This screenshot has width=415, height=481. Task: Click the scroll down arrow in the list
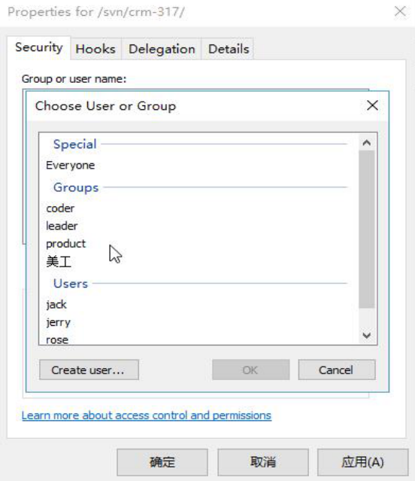tap(367, 335)
